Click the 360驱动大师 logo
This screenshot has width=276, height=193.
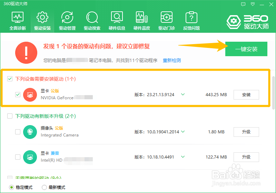click(x=247, y=22)
